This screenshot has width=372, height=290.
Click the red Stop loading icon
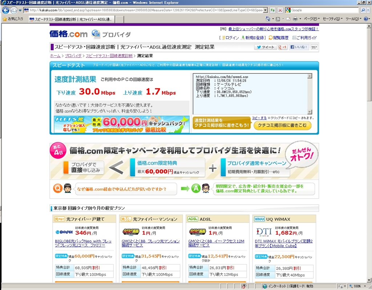[280, 10]
